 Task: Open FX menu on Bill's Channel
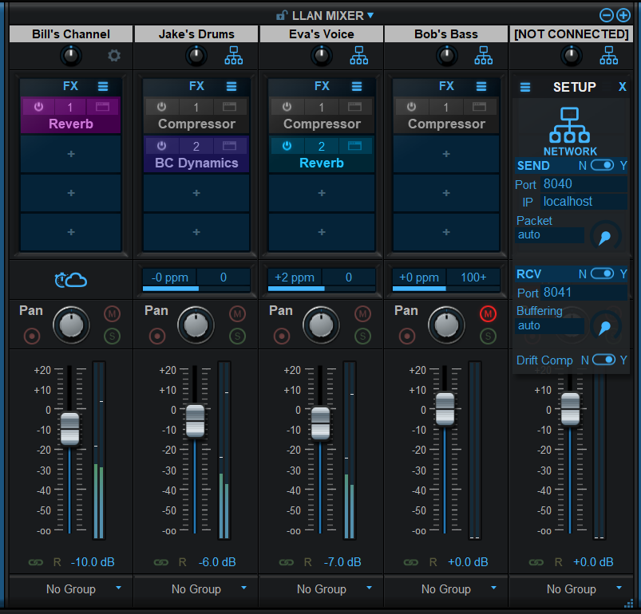coord(103,87)
